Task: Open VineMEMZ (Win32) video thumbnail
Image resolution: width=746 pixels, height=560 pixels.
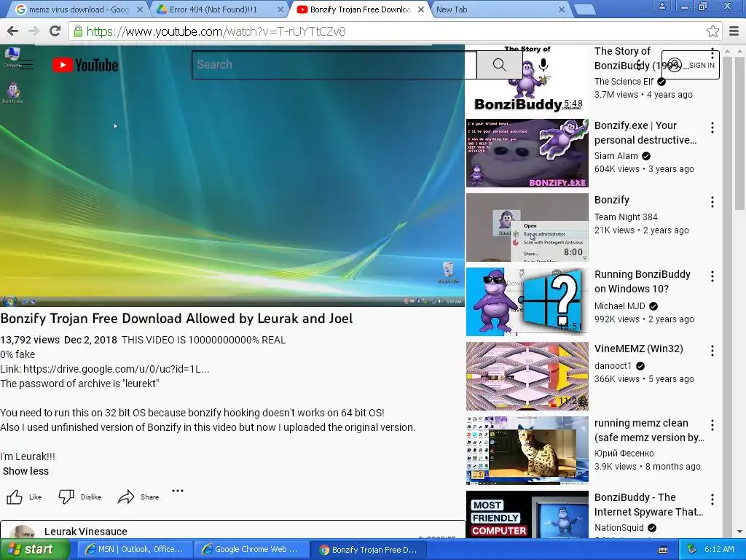Action: tap(527, 376)
